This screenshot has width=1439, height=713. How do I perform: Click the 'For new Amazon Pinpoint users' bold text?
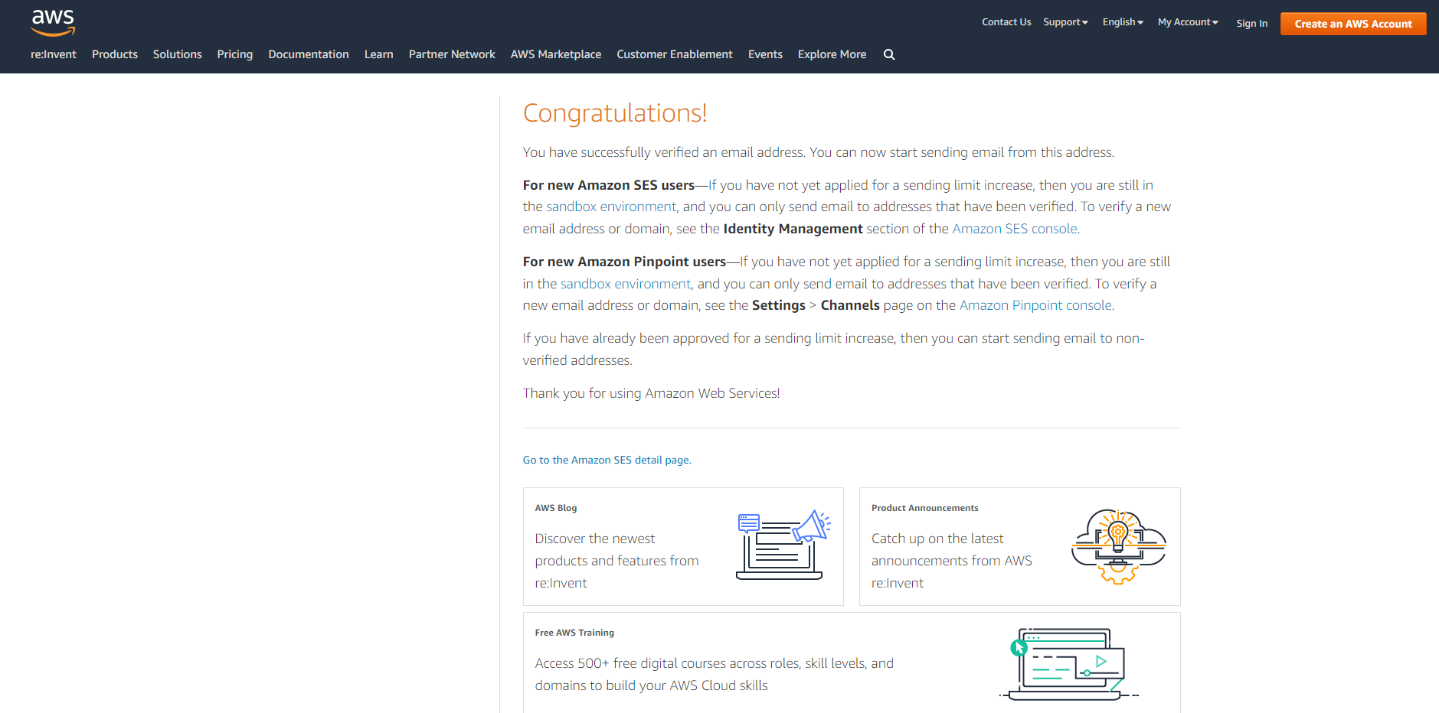[624, 262]
